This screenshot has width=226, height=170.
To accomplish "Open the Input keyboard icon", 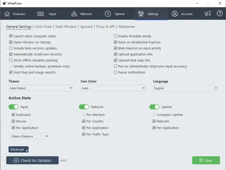I will point(40,14).
